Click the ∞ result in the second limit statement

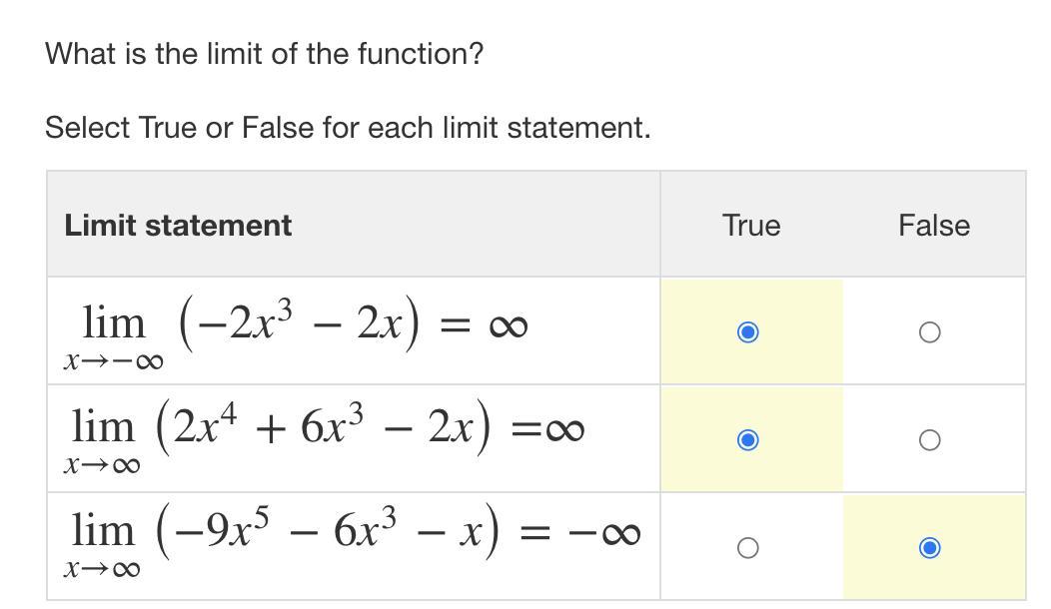click(x=564, y=429)
